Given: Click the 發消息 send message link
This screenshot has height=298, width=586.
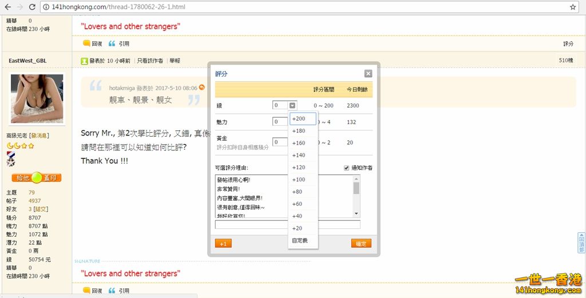Looking at the screenshot, I should tap(39, 136).
